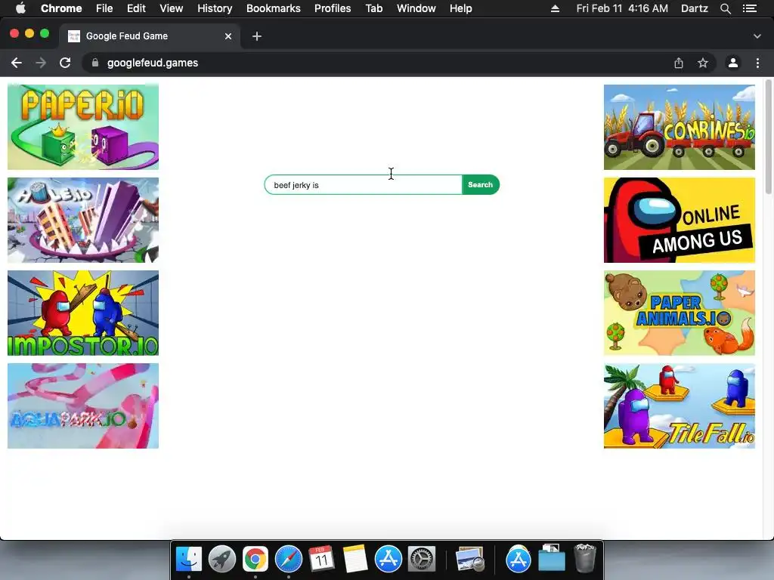Click the green Search button
774x580 pixels.
point(480,185)
